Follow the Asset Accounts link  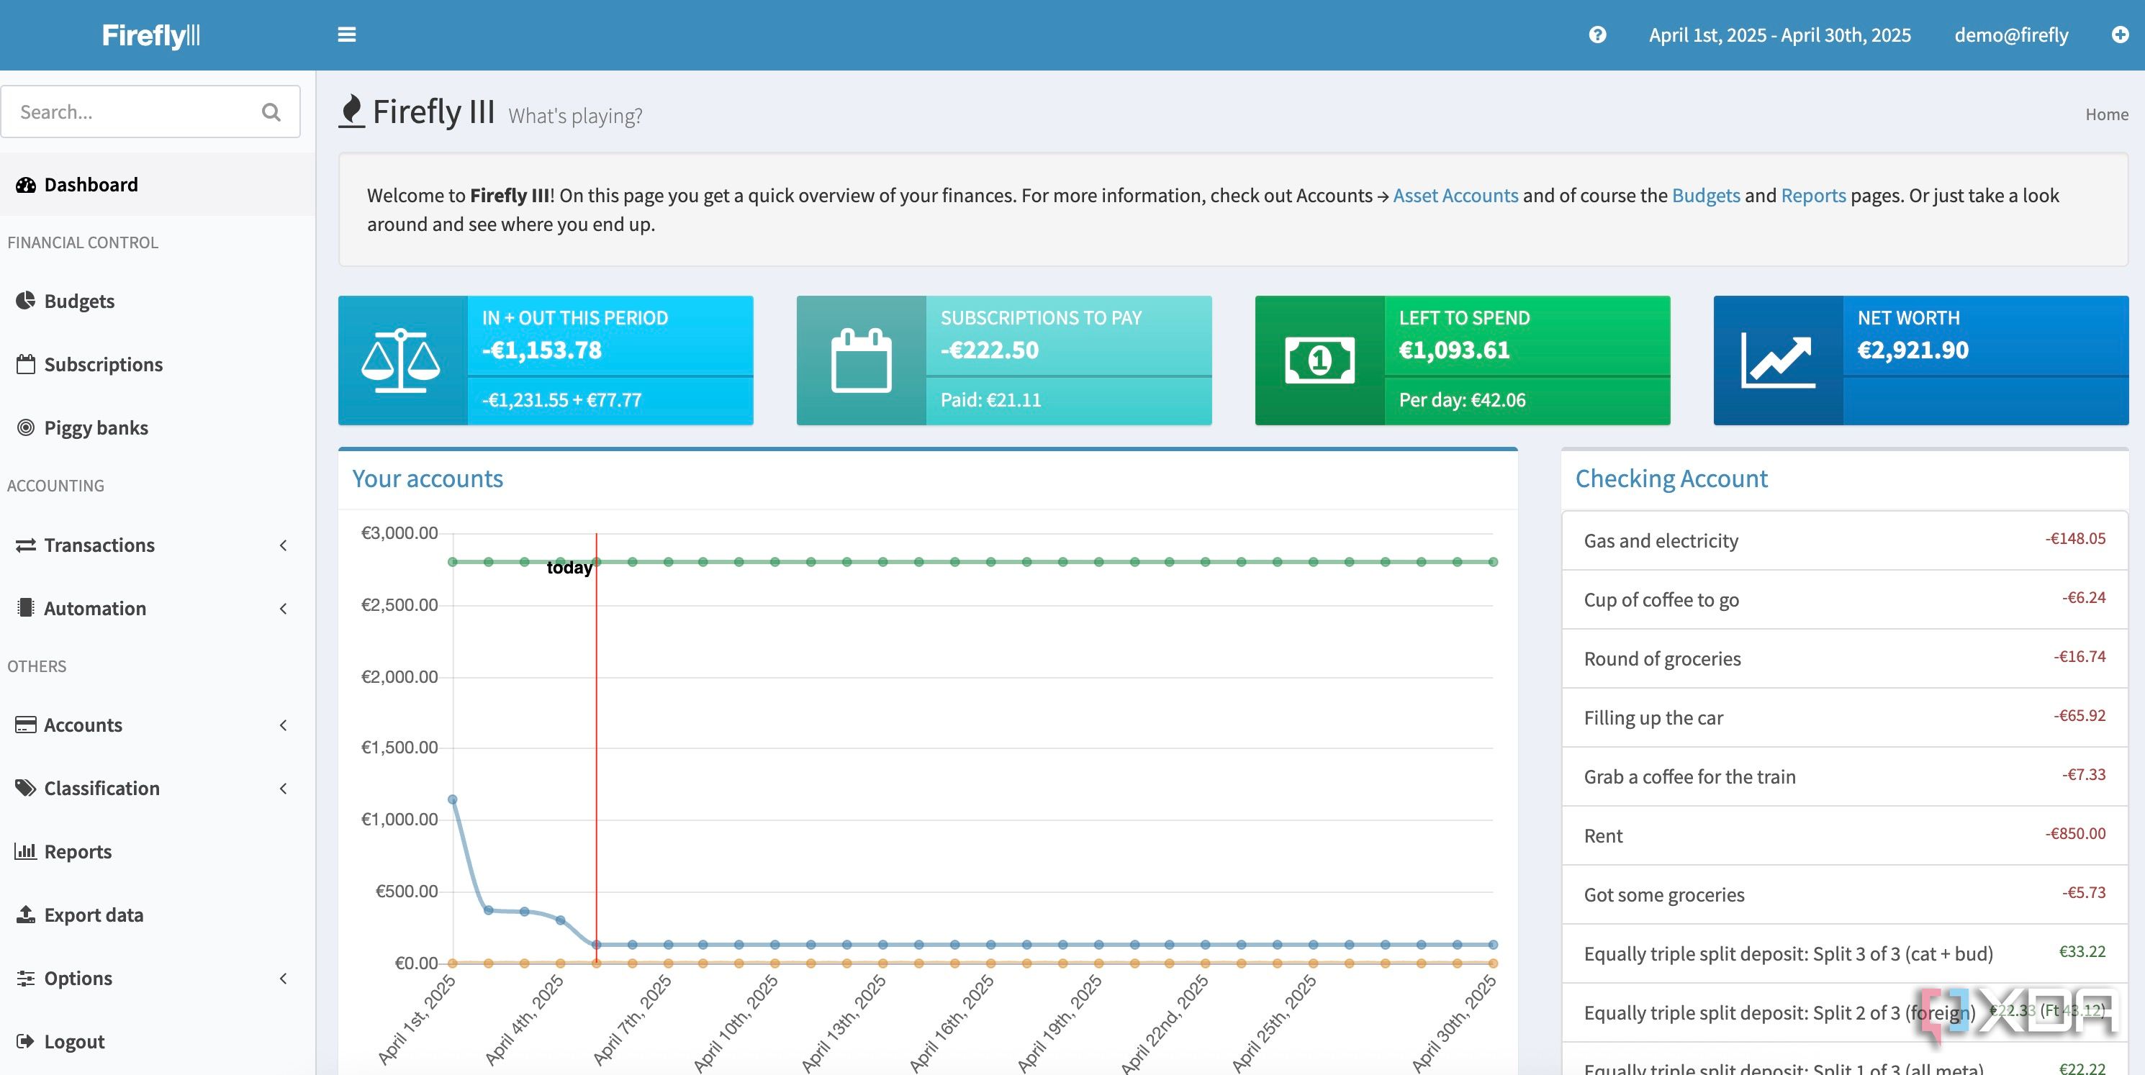(x=1455, y=196)
